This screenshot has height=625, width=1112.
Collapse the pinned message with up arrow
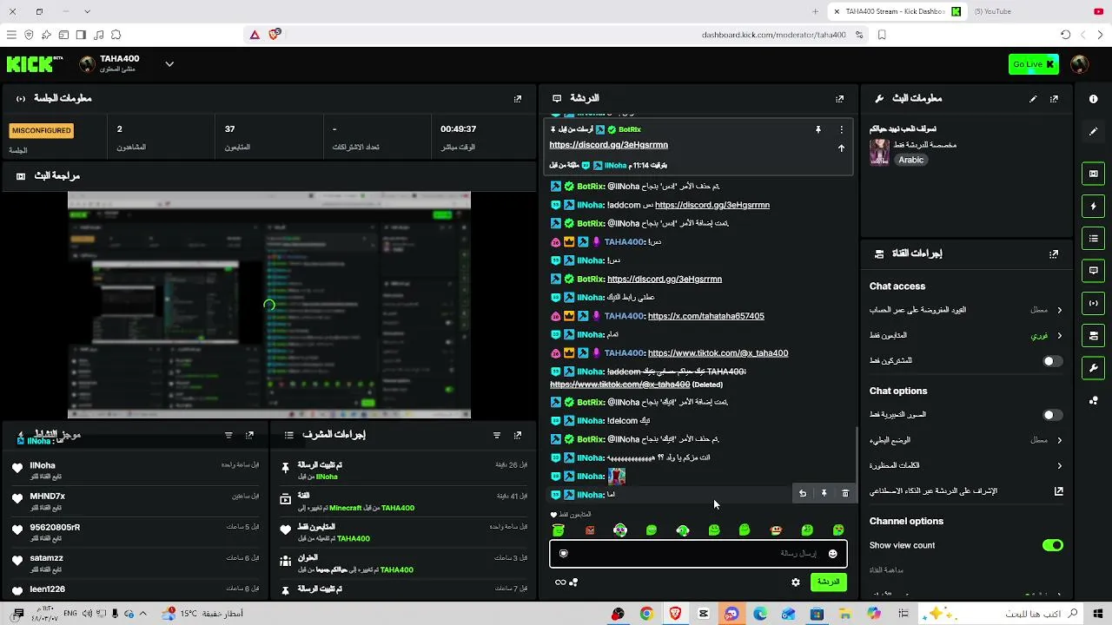(x=841, y=148)
